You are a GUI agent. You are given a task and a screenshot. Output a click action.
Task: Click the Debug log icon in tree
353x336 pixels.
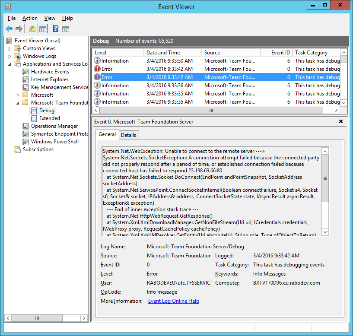[34, 111]
